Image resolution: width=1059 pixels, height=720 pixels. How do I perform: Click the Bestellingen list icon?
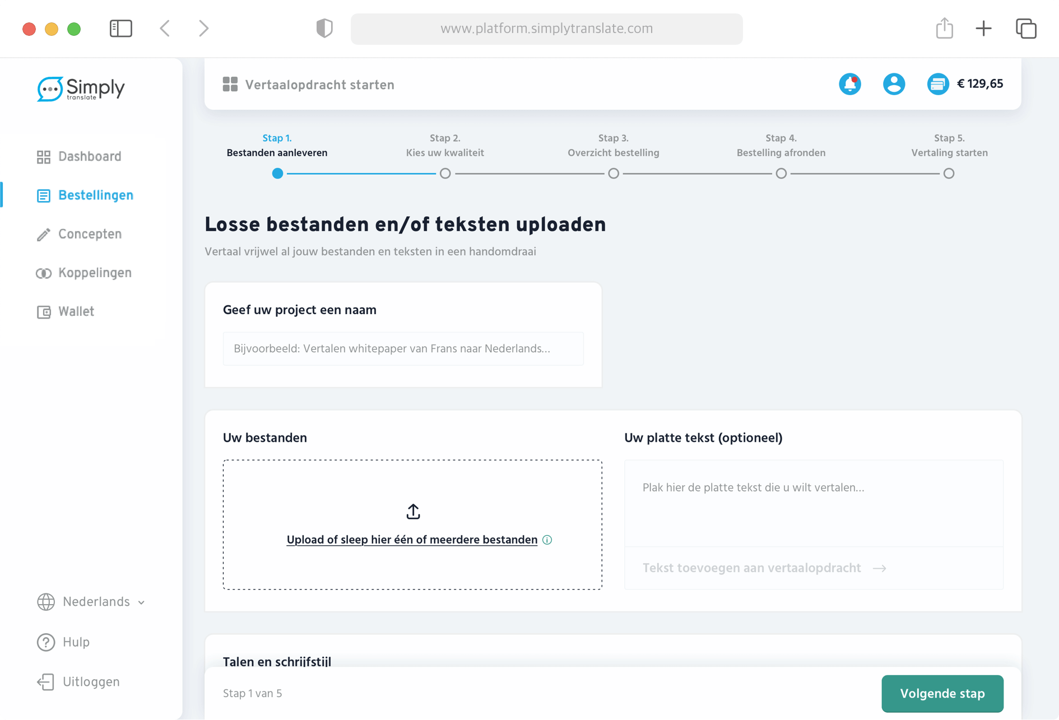click(44, 195)
